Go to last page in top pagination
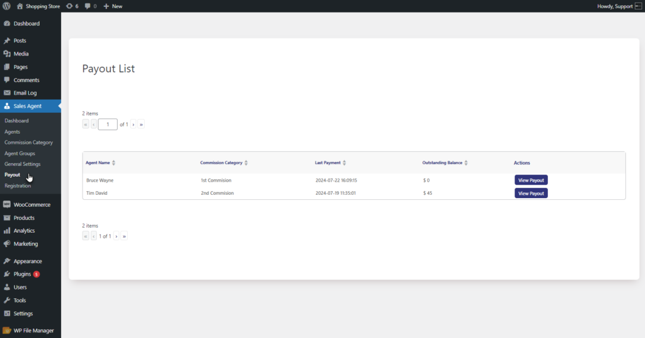This screenshot has height=338, width=645. (141, 124)
